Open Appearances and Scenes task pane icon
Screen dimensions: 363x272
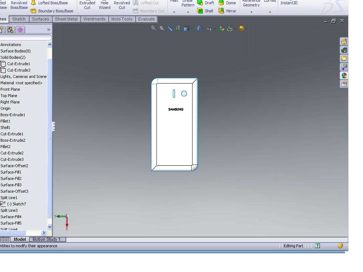click(344, 75)
